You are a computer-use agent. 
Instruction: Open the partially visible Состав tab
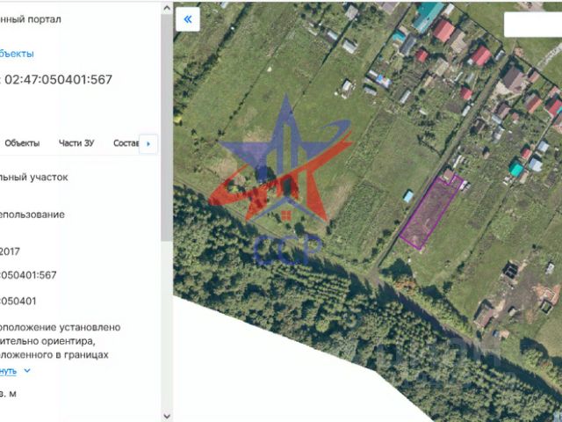coord(126,143)
